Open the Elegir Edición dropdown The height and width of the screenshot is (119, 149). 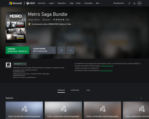[43, 50]
